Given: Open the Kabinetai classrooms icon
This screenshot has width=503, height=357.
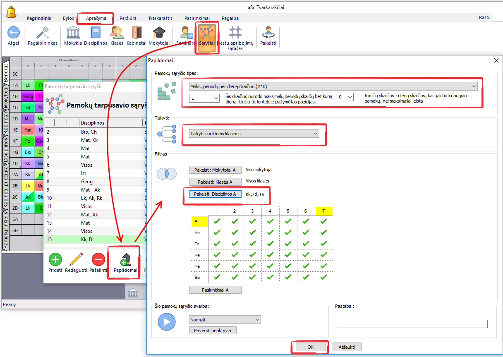Looking at the screenshot, I should (136, 33).
